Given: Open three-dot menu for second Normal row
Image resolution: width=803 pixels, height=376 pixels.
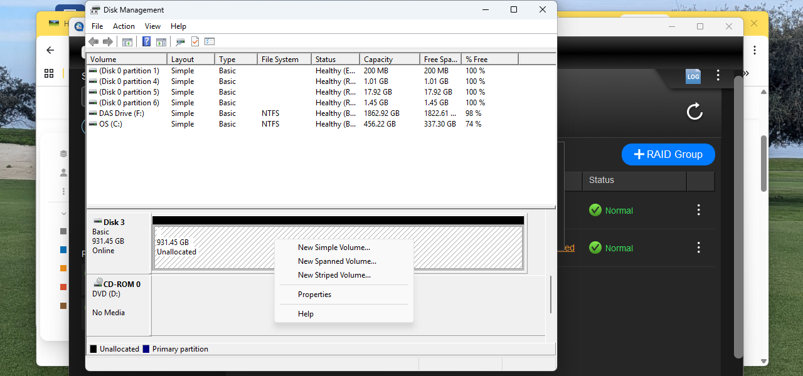Looking at the screenshot, I should (698, 248).
